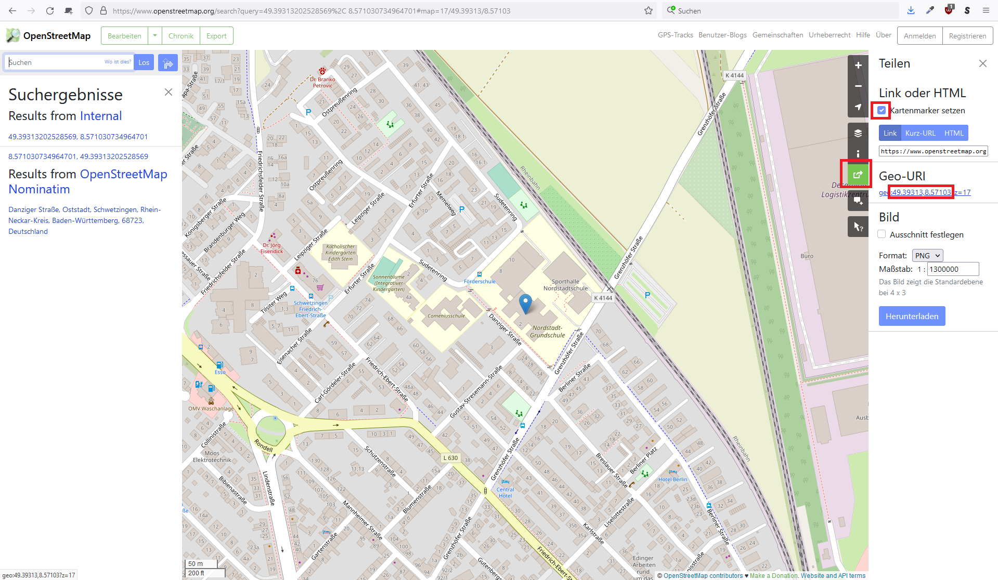The height and width of the screenshot is (580, 998).
Task: Select result 8.571030734964701, 49.39313202528569
Action: click(78, 156)
